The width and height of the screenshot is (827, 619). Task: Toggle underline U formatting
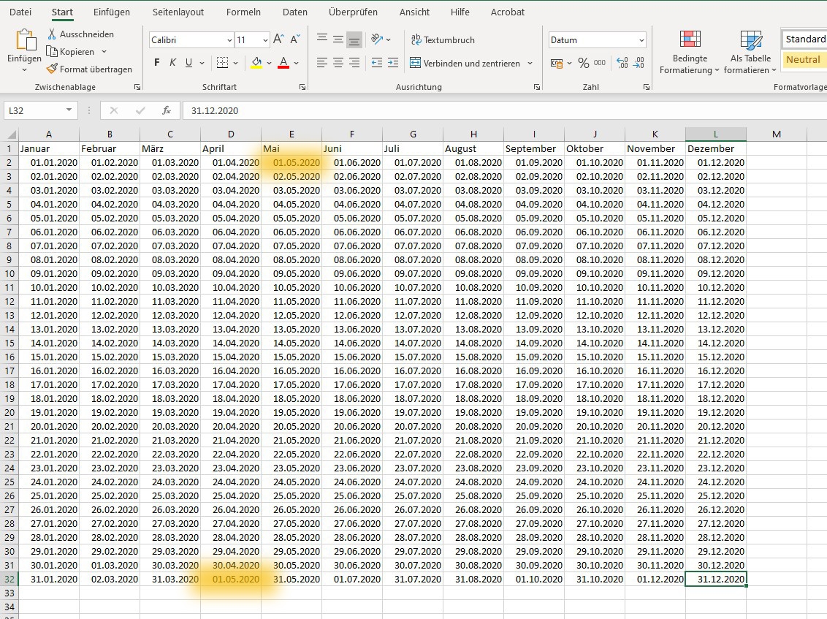pos(188,63)
